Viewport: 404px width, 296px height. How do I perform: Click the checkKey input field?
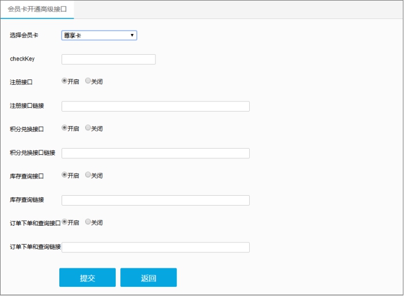[108, 59]
